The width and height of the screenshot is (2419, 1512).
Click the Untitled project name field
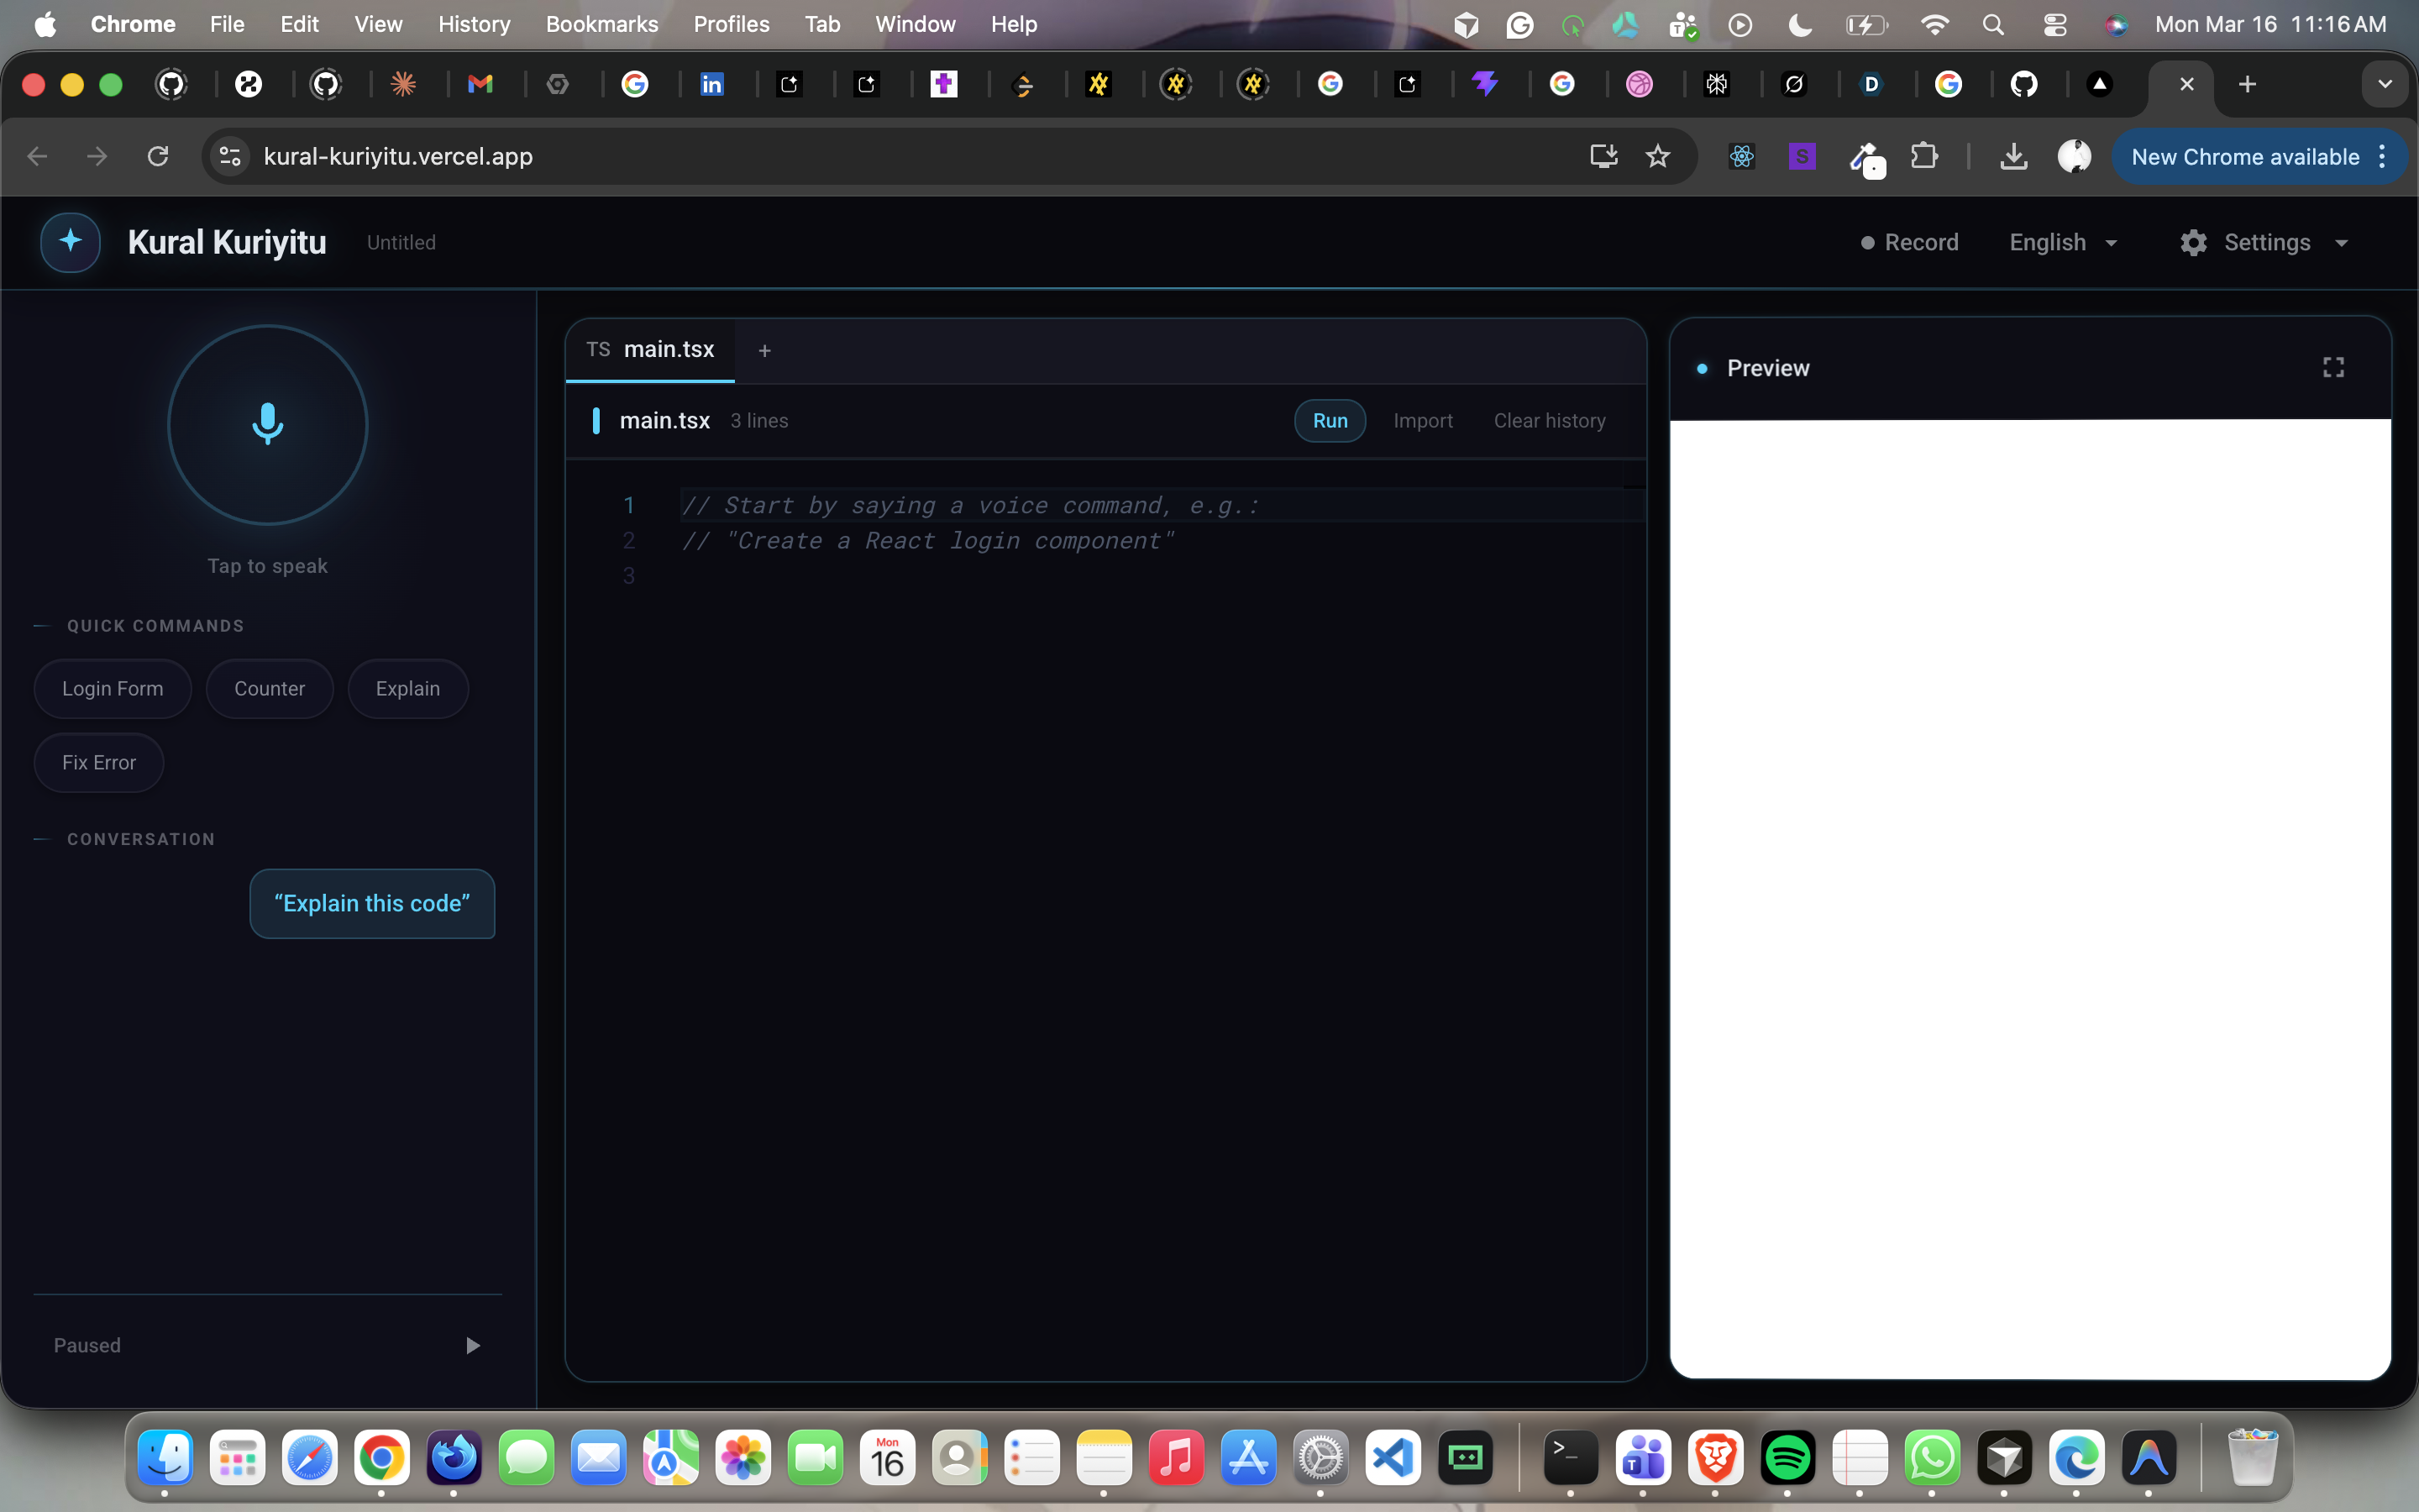pos(401,243)
